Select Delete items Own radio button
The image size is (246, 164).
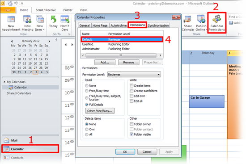(87, 129)
